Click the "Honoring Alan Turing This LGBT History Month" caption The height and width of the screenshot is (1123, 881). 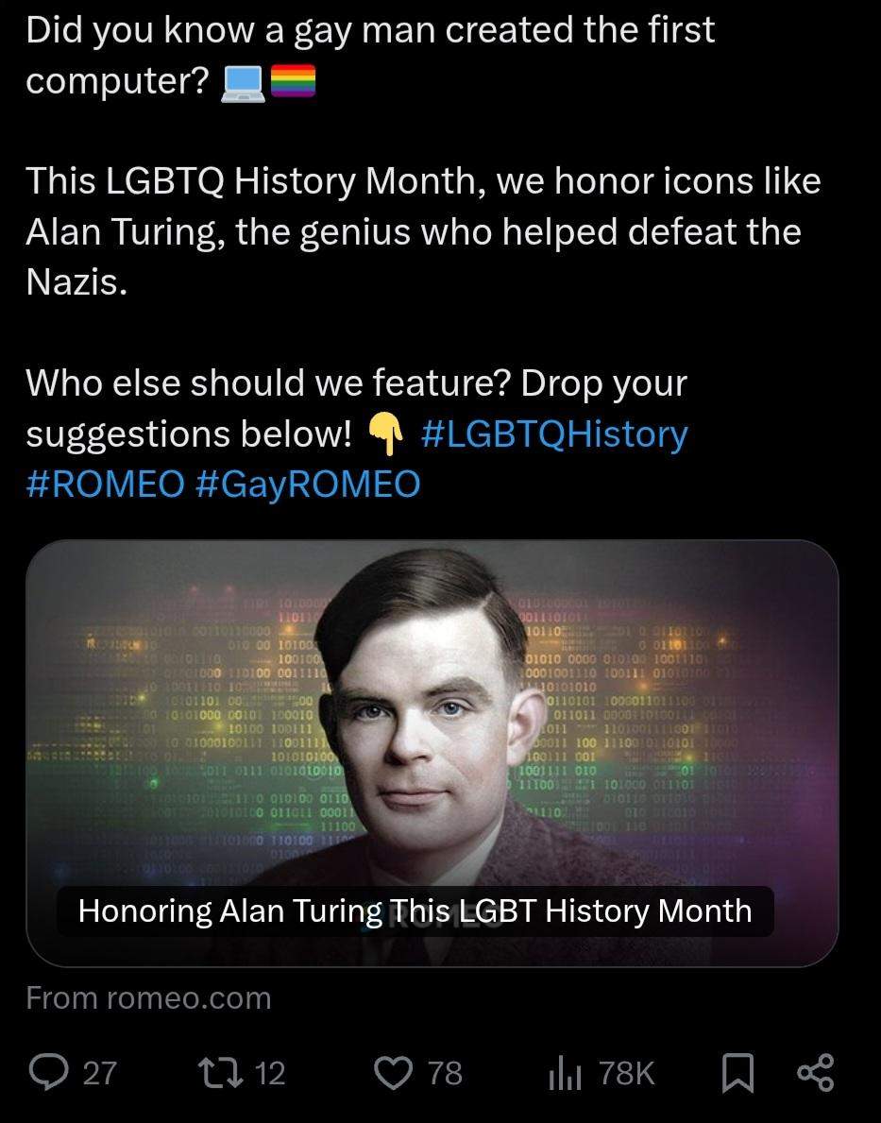pos(415,910)
